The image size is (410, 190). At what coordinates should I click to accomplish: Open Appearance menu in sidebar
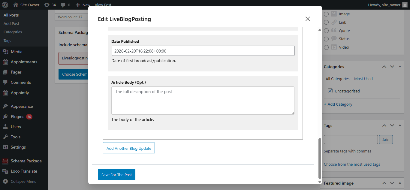(22, 106)
